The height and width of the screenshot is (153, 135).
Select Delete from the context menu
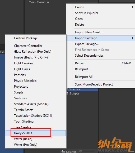(x=101, y=25)
